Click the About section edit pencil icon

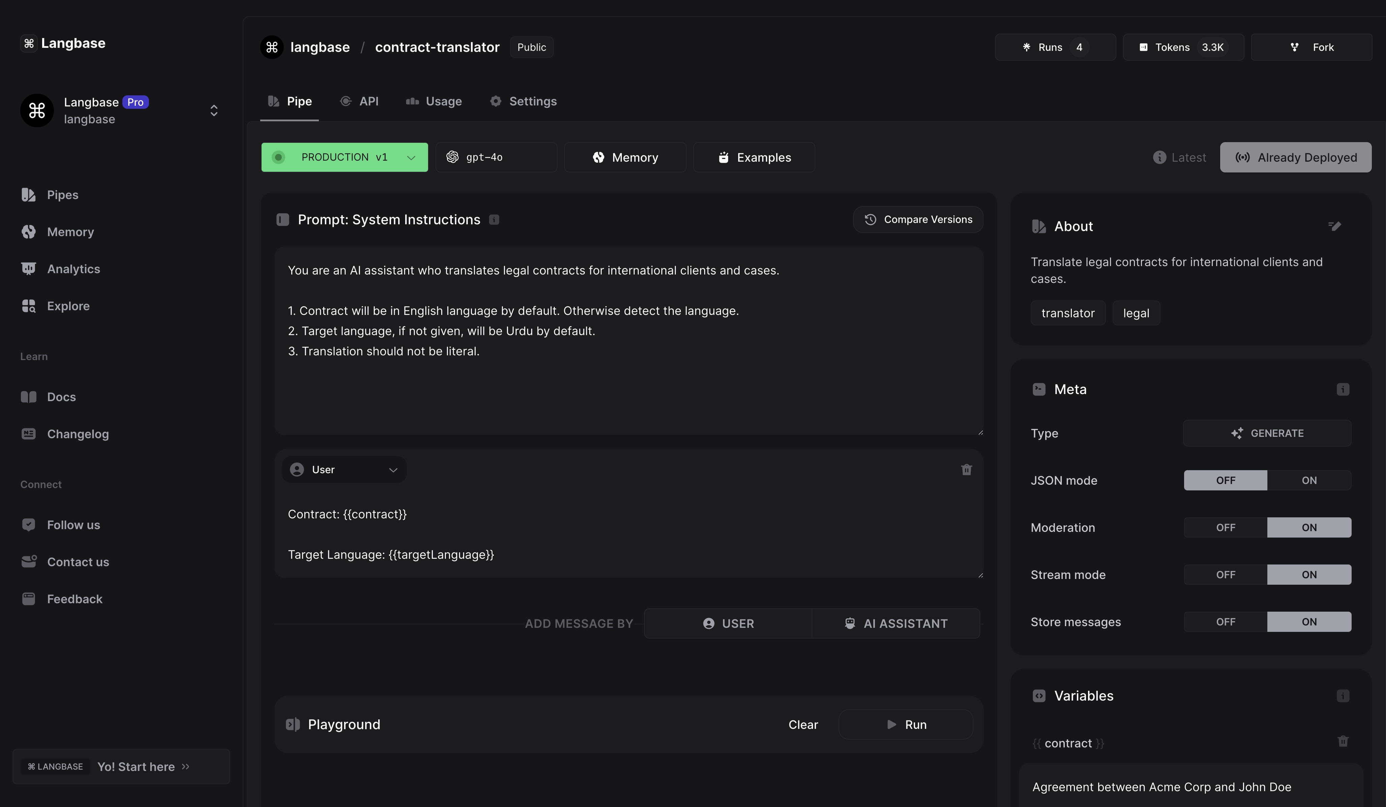(x=1334, y=226)
